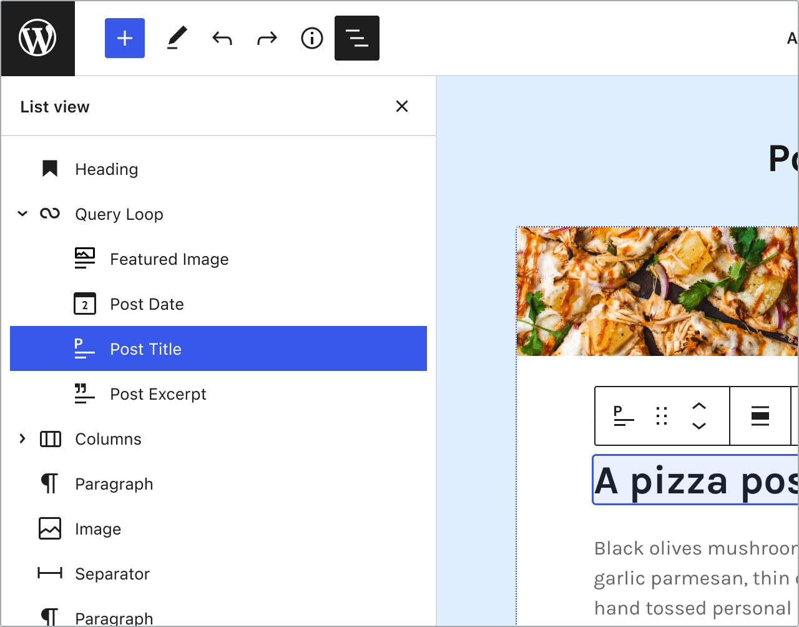Click the WordPress logo button
The width and height of the screenshot is (799, 627).
tap(37, 38)
